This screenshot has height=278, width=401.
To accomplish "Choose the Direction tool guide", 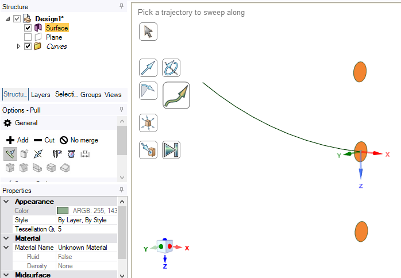I will point(148,68).
